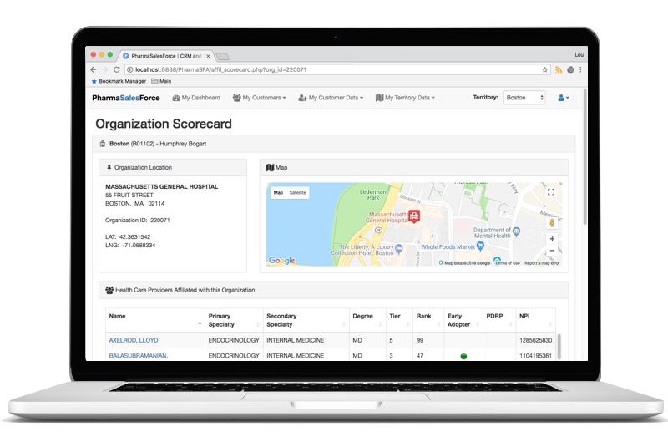Expand My Territory Data menu
This screenshot has height=437, width=668.
(x=405, y=98)
